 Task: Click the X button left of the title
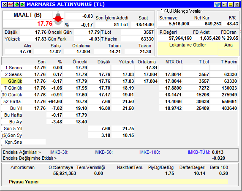(5, 5)
